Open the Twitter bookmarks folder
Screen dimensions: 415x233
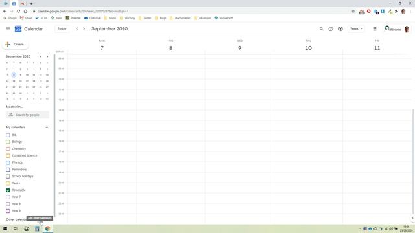pyautogui.click(x=145, y=18)
